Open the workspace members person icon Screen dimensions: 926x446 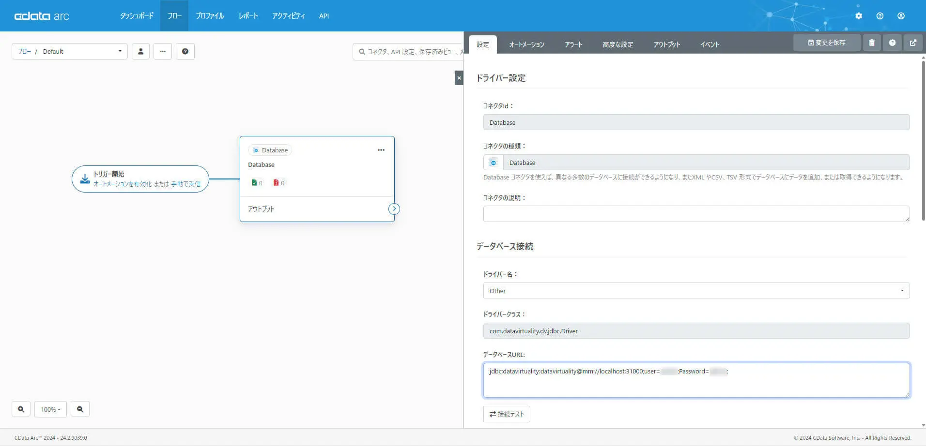pyautogui.click(x=140, y=51)
